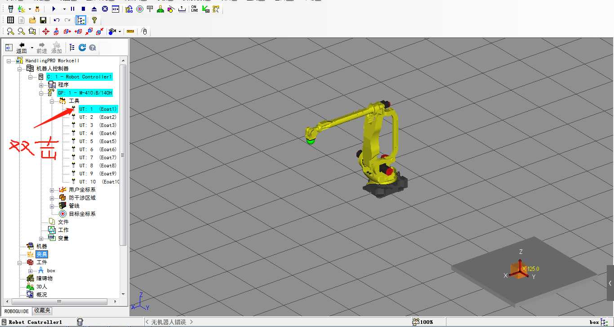Click the grid table icon

(x=10, y=20)
